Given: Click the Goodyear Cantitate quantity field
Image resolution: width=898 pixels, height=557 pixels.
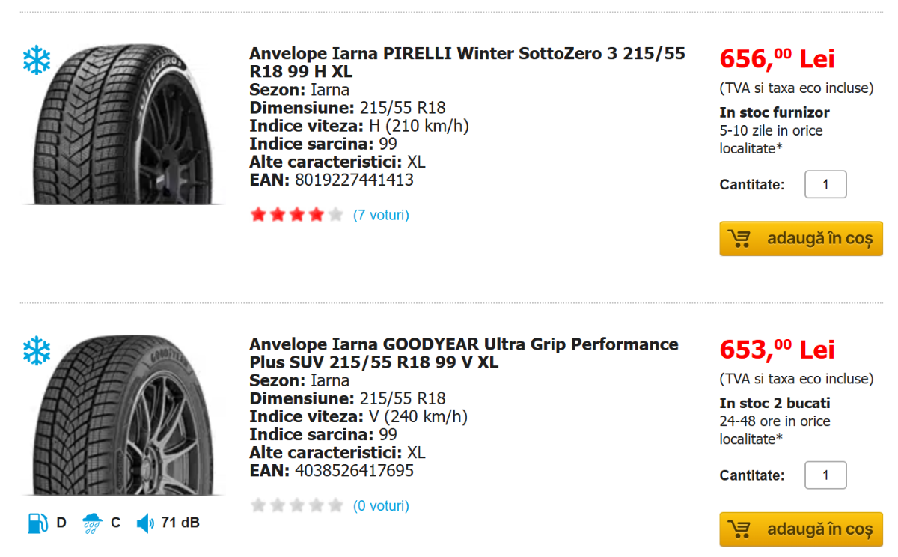Looking at the screenshot, I should (x=825, y=475).
